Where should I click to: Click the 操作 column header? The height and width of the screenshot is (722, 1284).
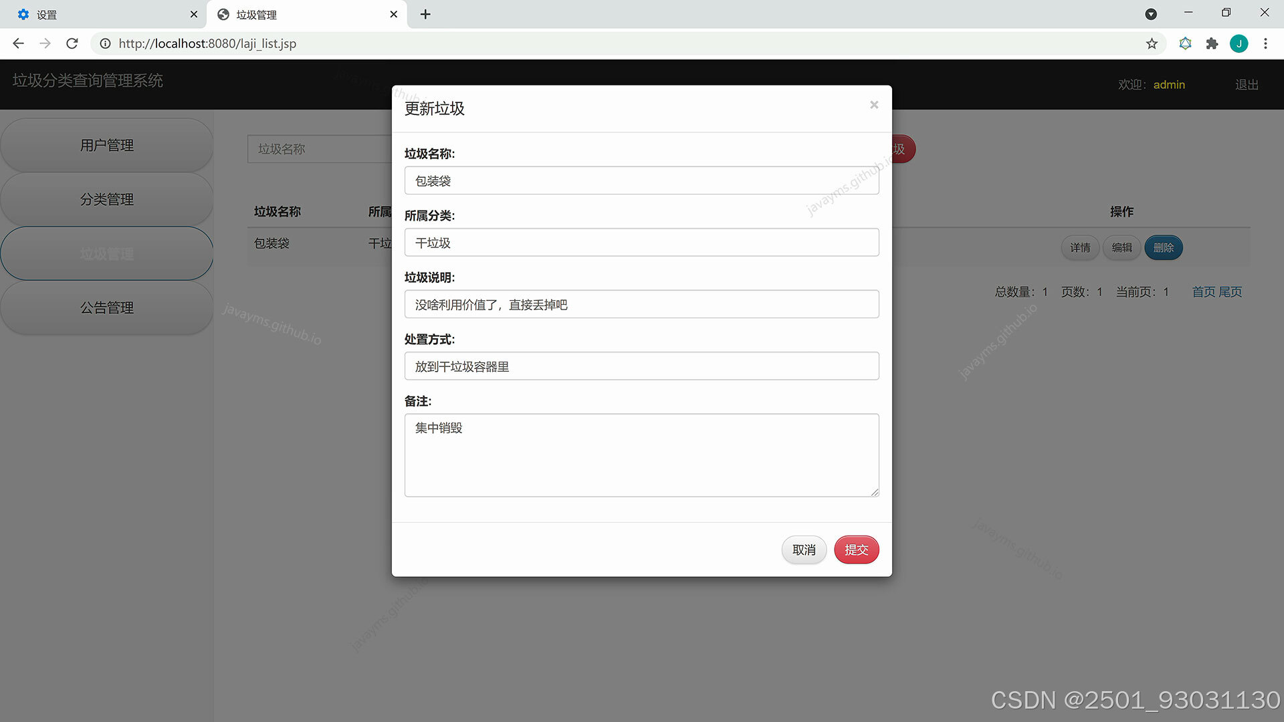(1121, 211)
